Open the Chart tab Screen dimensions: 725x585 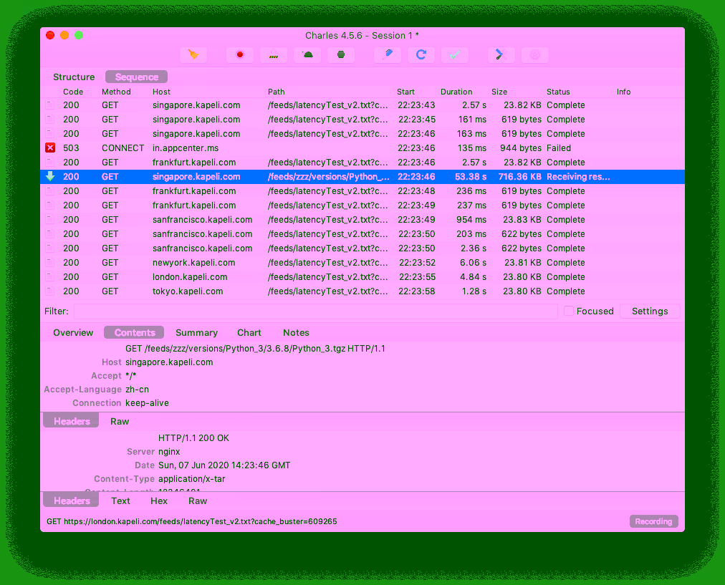click(249, 333)
